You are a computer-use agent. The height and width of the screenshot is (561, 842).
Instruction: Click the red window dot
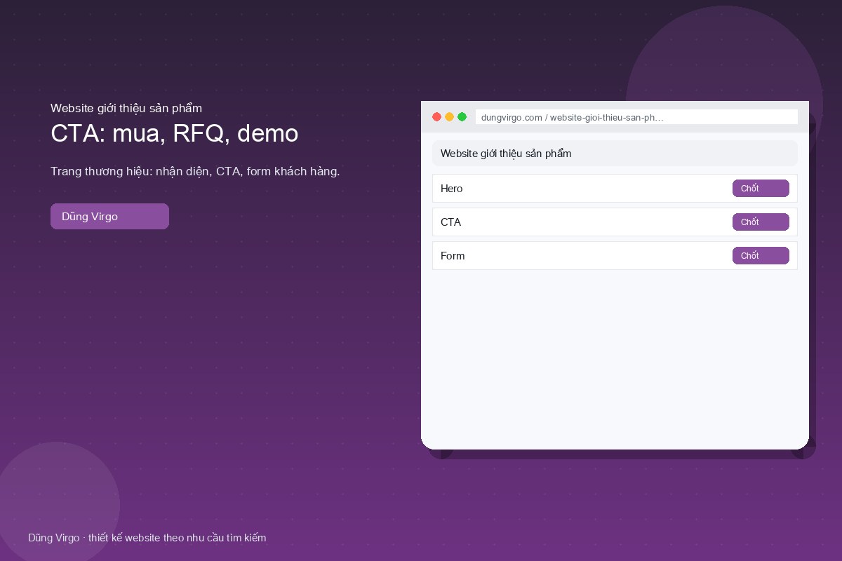click(436, 117)
